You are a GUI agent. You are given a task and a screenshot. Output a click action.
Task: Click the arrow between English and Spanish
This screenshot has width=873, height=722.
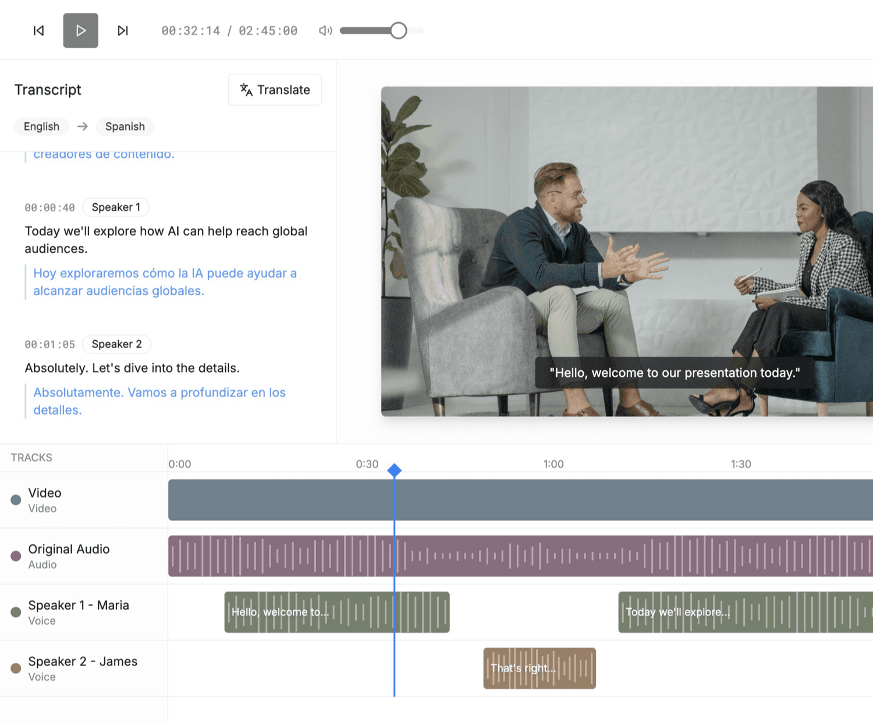pos(83,127)
